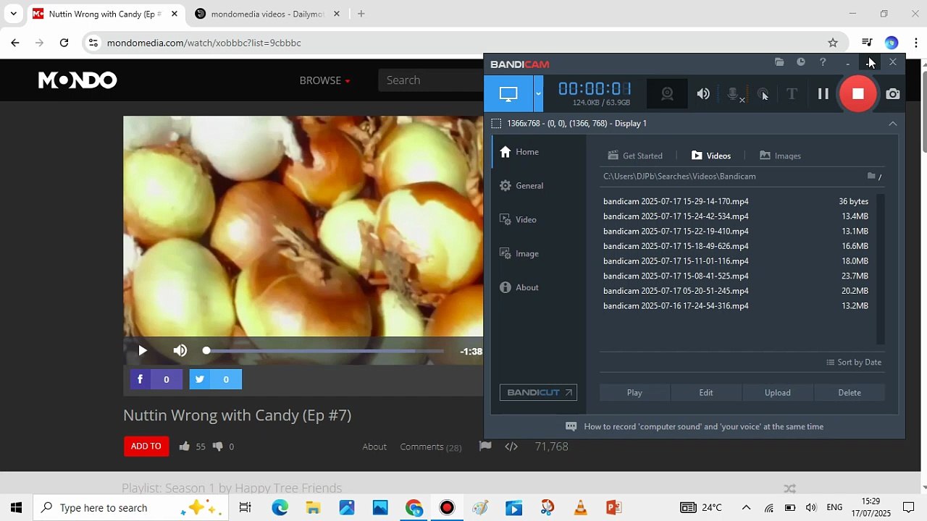This screenshot has width=927, height=521.
Task: Share the video on Twitter
Action: click(x=215, y=379)
